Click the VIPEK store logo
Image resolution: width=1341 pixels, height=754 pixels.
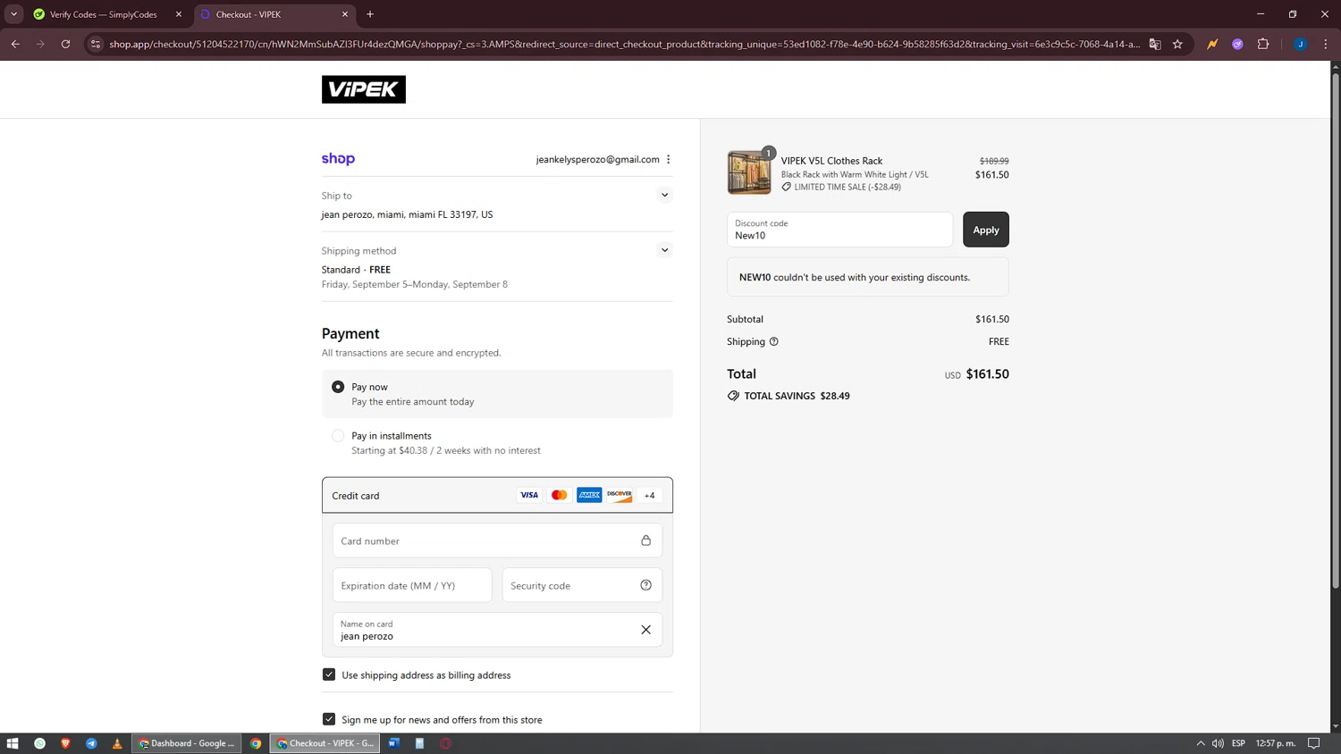pos(363,89)
